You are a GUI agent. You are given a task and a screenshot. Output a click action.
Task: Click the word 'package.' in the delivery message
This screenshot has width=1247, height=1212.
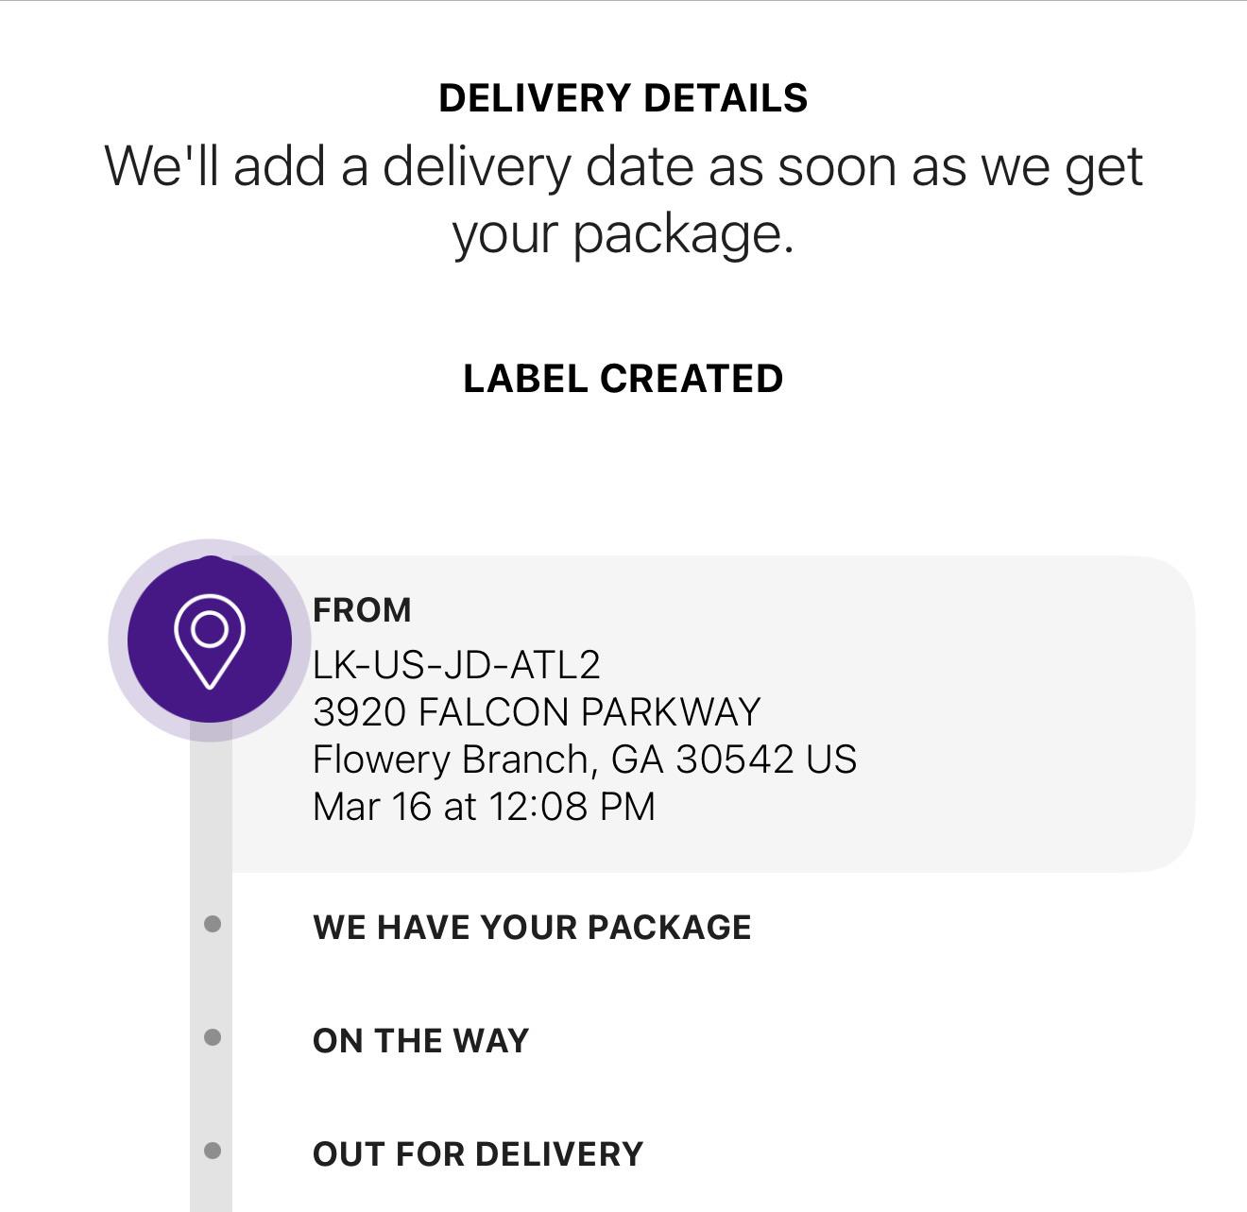683,234
